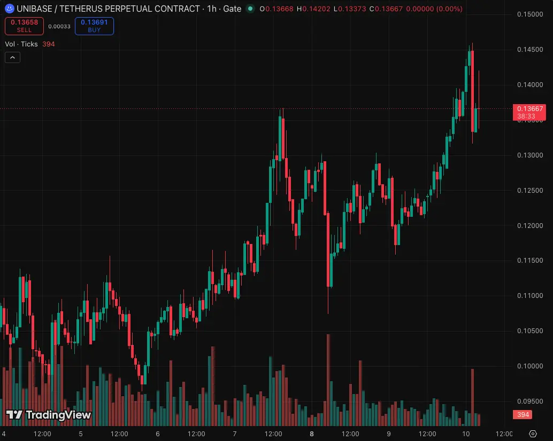The image size is (553, 441).
Task: Click the close value C0.13667 in header
Action: 386,9
